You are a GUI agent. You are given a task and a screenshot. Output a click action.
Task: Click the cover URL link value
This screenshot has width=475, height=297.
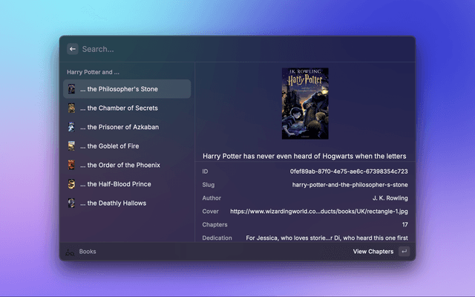coord(318,211)
